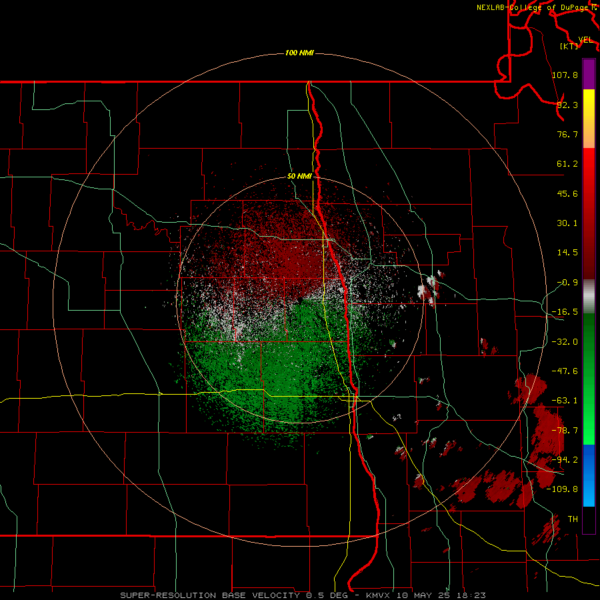The height and width of the screenshot is (600, 600).
Task: Click "BASE VELOCITY" in the bottom caption
Action: 261,595
